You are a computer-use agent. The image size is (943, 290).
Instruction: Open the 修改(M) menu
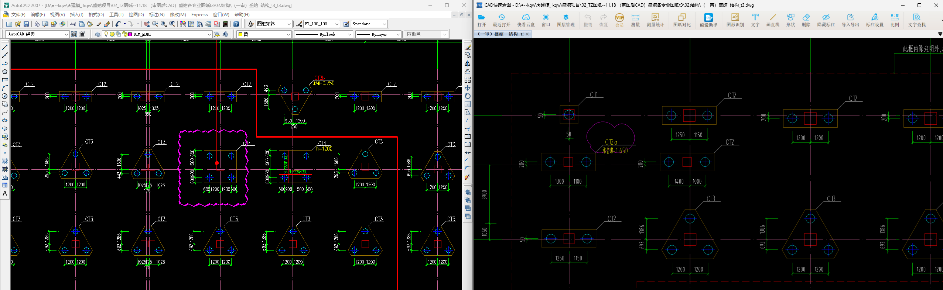[x=178, y=15]
